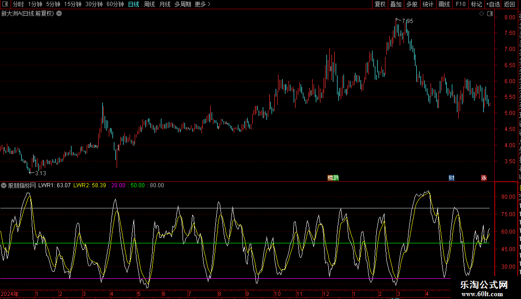Toggle the side panel icon near diamond
This screenshot has height=299, width=521.
coord(490,14)
